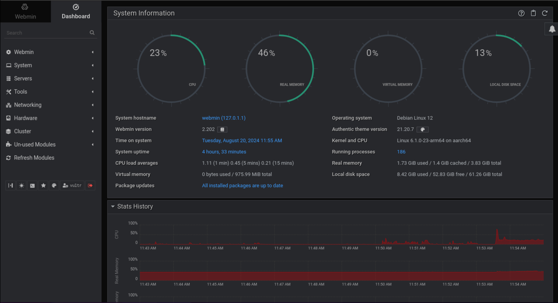The width and height of the screenshot is (558, 303).
Task: Select the Dashboard tab
Action: [x=76, y=12]
